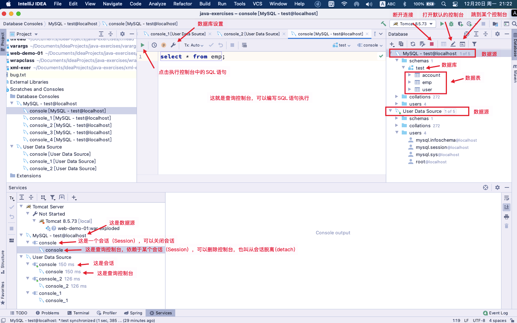Toggle in-editor results table icon
Viewport: 517px width, 323px height.
(x=245, y=45)
